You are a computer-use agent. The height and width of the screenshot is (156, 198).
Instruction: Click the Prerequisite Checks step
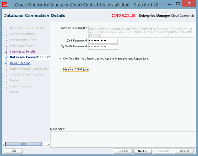tap(24, 40)
